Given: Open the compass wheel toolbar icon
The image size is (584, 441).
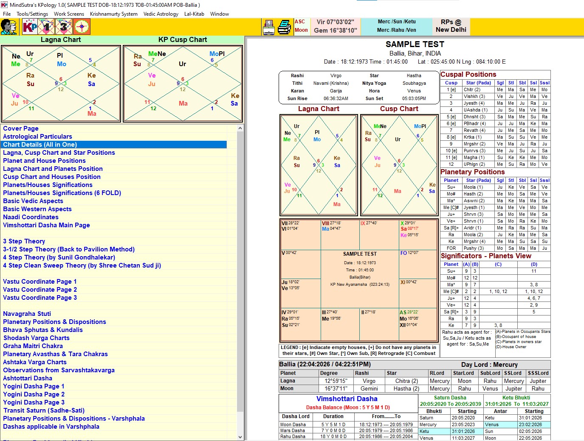Looking at the screenshot, I should (82, 27).
